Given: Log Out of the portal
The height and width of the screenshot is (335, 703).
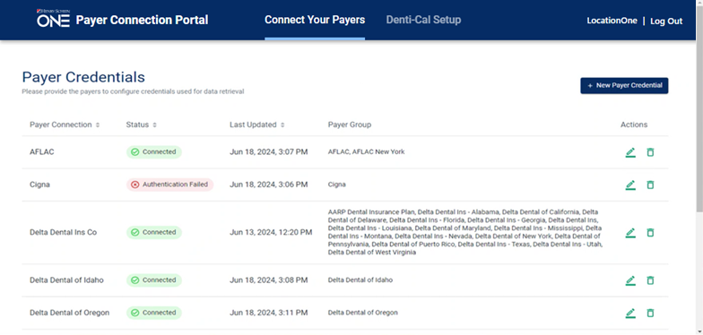Looking at the screenshot, I should point(666,21).
